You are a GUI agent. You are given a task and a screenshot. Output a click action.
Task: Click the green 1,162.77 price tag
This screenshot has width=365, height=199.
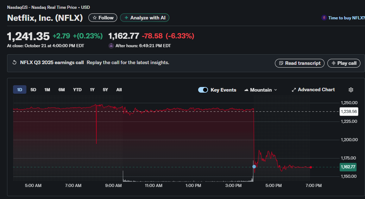pos(348,167)
